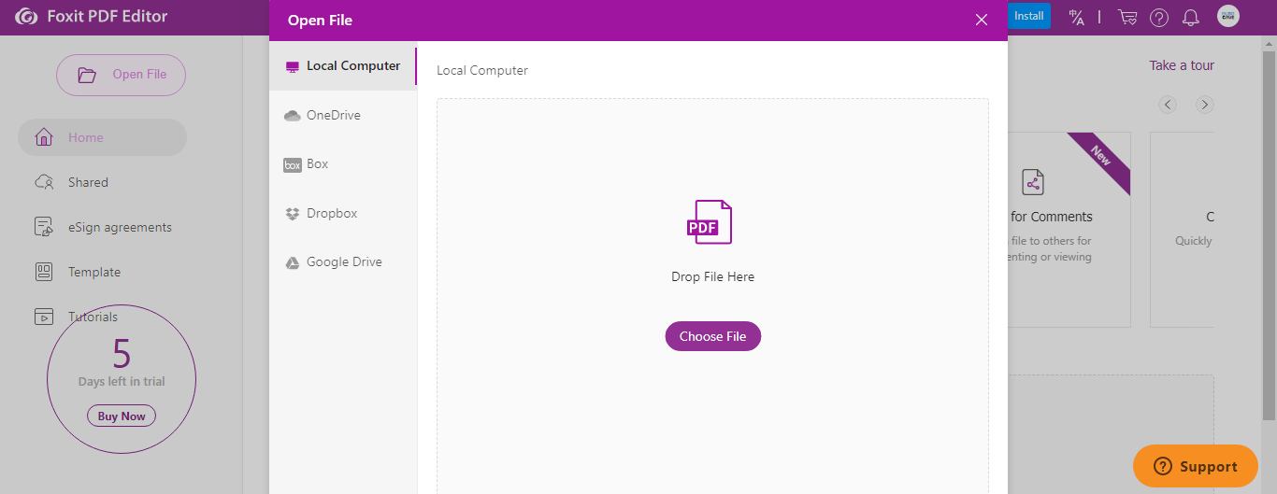Click the 'Local Computer' heading above drop area
Viewport: 1277px width, 494px height.
(x=482, y=70)
